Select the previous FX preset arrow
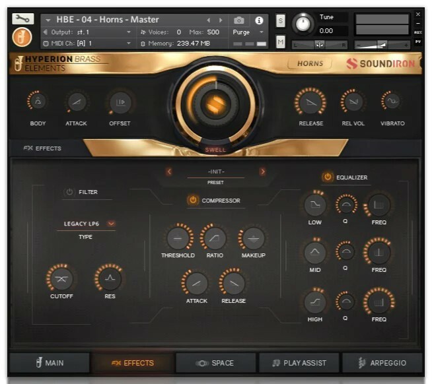Viewport: 432px width, 384px height. click(x=169, y=172)
